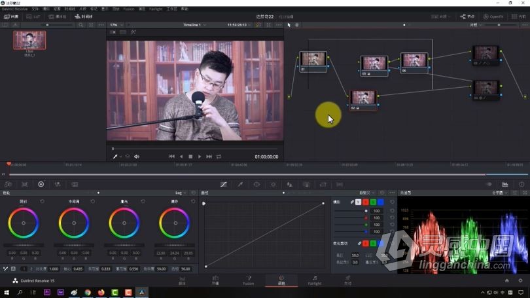Open the 3D stereoscopic palette icon
Screen dimensions: 530x298
340,184
